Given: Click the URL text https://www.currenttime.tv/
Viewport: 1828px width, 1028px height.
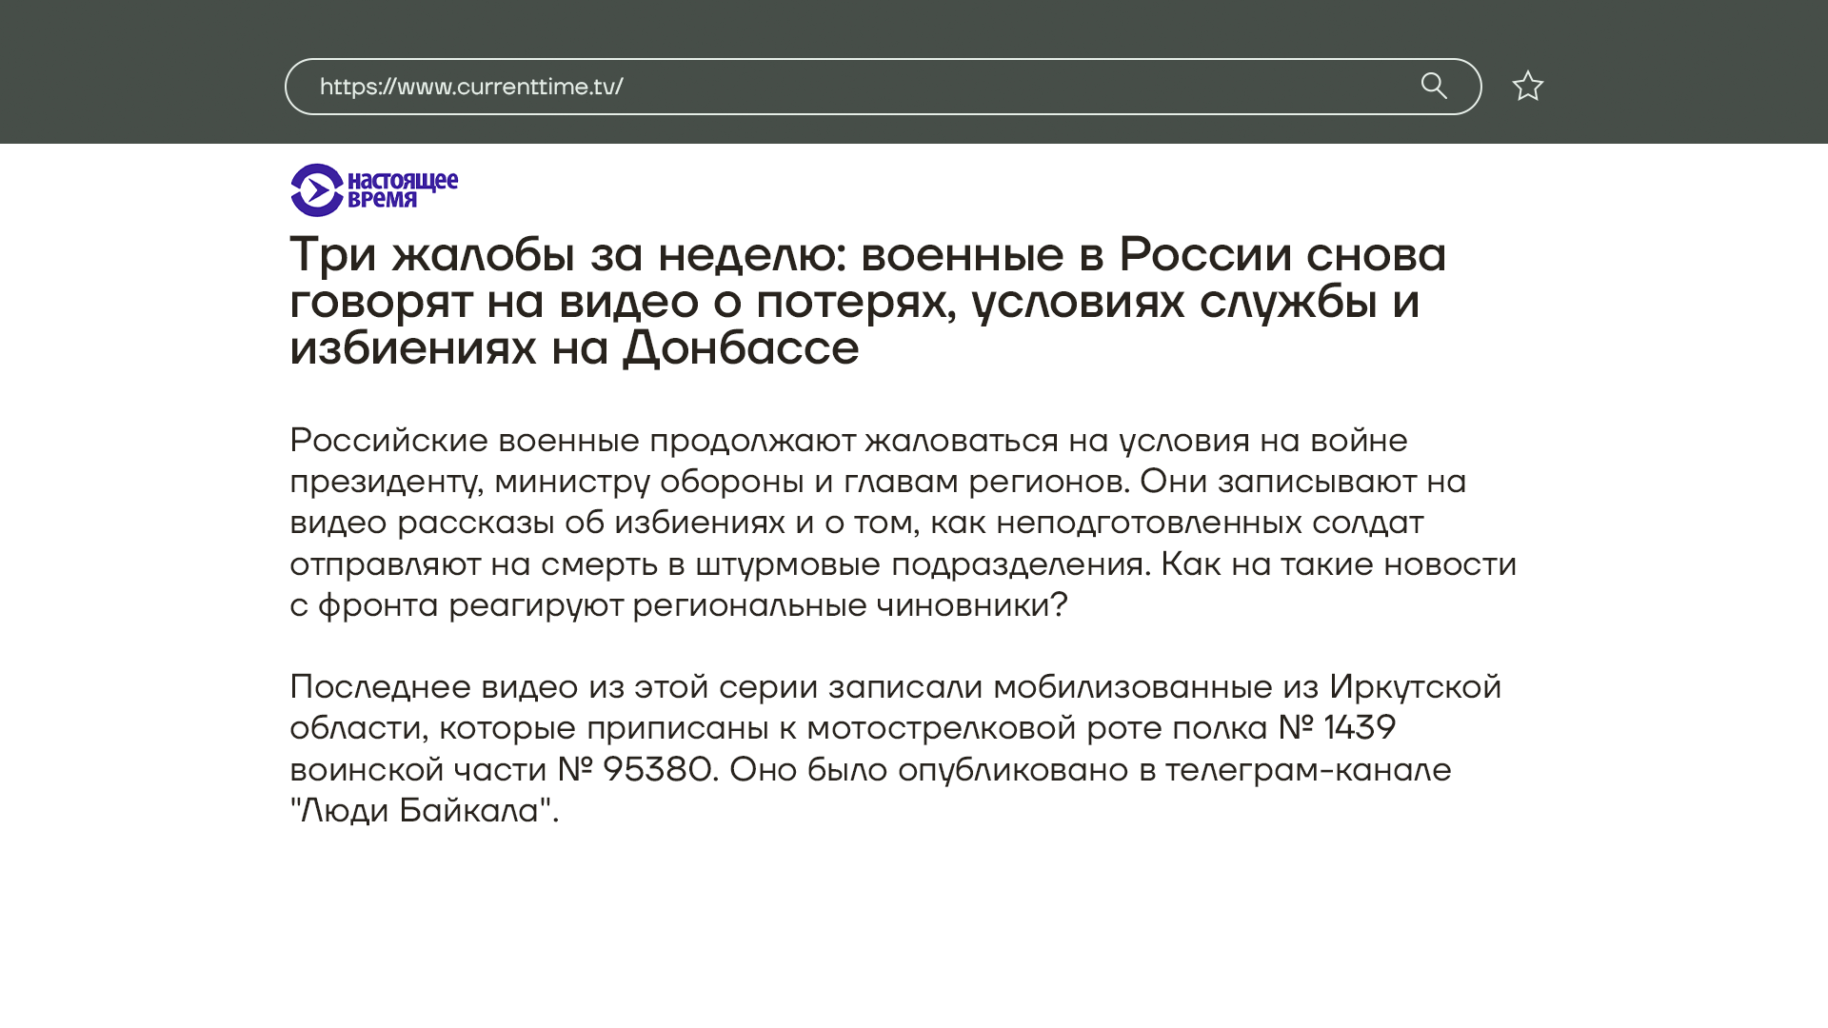Looking at the screenshot, I should click(471, 87).
